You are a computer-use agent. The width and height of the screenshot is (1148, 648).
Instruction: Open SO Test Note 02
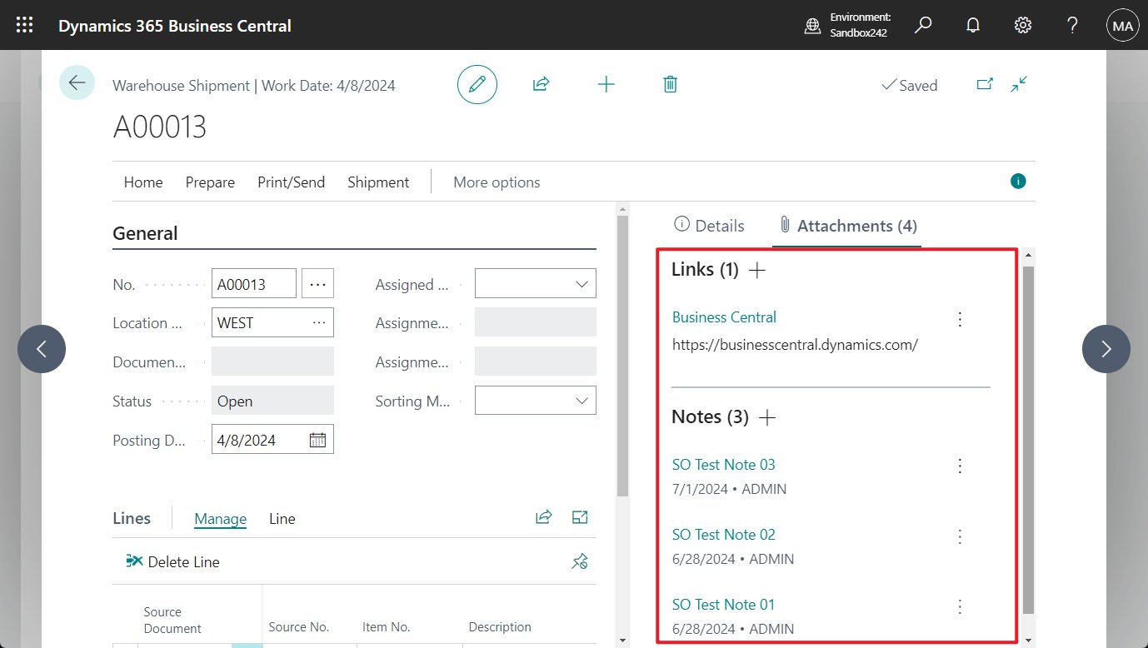[x=723, y=535]
